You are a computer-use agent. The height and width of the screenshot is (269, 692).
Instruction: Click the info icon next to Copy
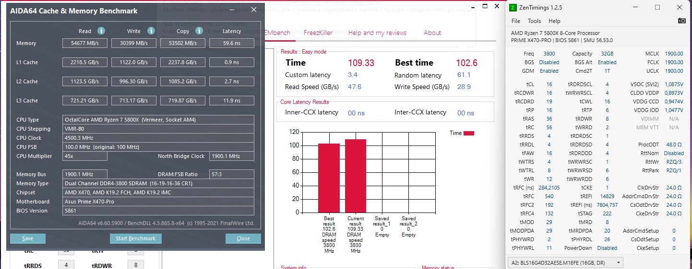click(x=199, y=31)
